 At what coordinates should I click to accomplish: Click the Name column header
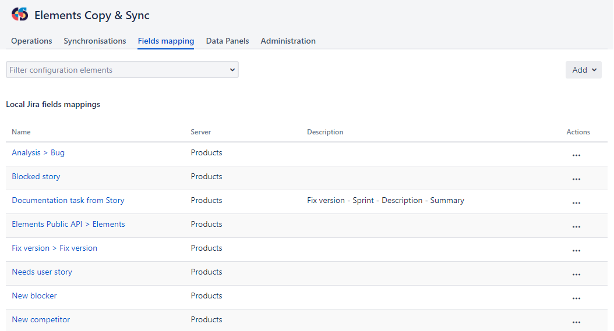click(x=22, y=132)
